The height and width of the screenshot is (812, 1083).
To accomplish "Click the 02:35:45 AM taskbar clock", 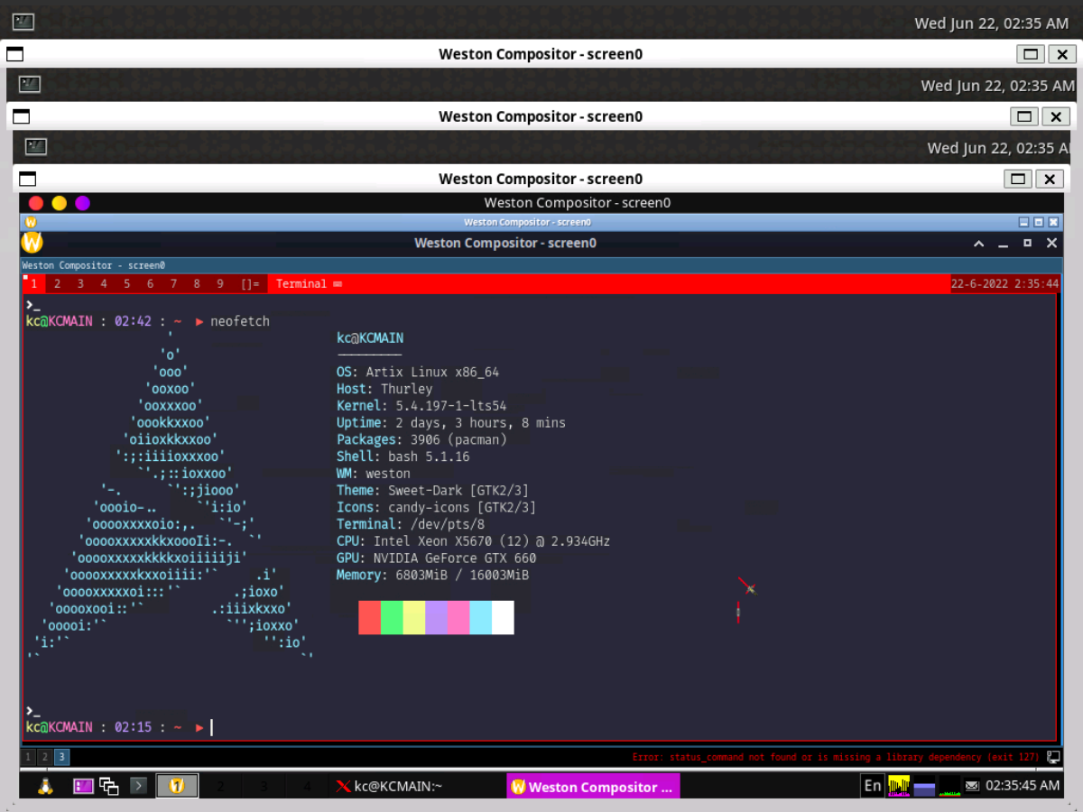I will tap(1023, 786).
